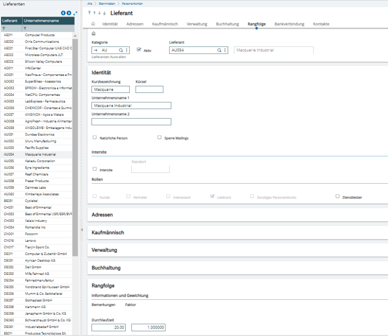Toggle Natürliche Person checkbox
Viewport: 388px width, 336px height.
coord(94,137)
